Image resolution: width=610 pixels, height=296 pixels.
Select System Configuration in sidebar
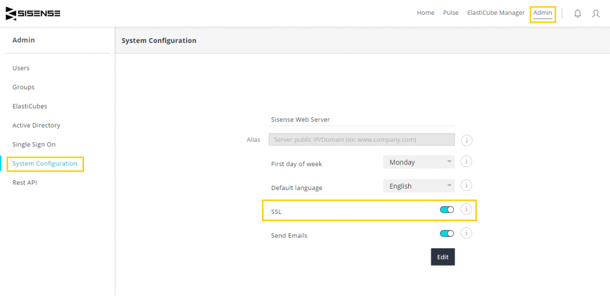point(45,163)
